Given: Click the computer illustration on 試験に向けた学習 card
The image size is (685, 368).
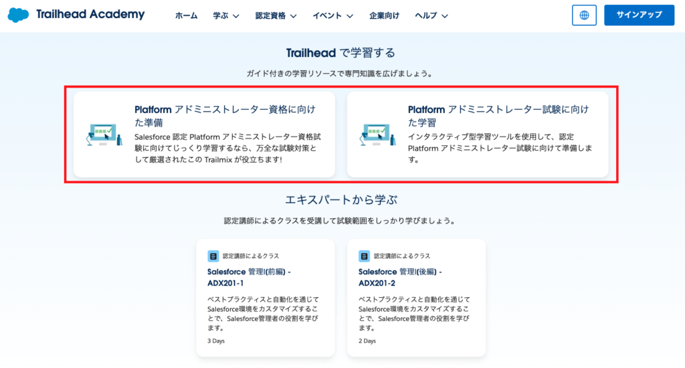Looking at the screenshot, I should (x=377, y=134).
